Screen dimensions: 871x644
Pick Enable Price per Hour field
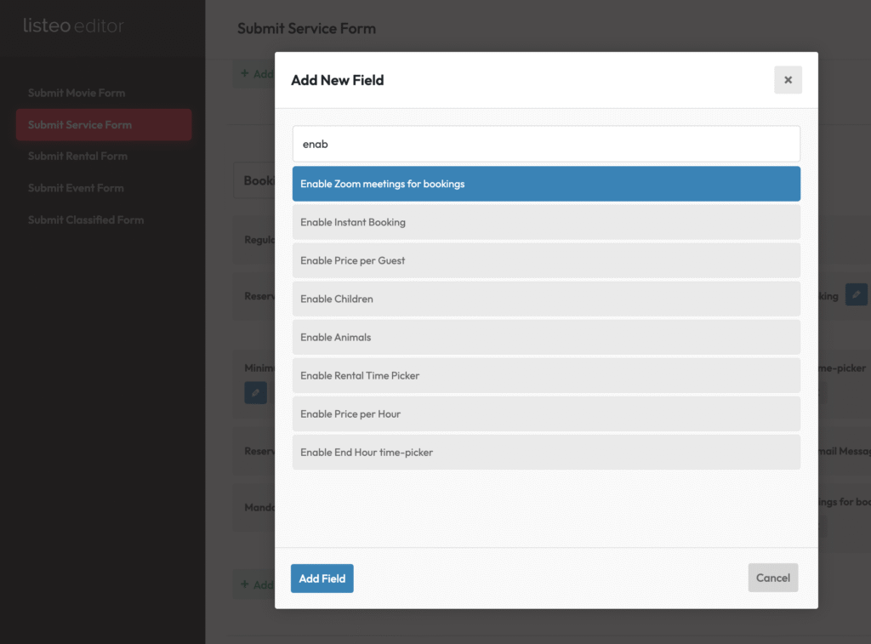click(546, 413)
